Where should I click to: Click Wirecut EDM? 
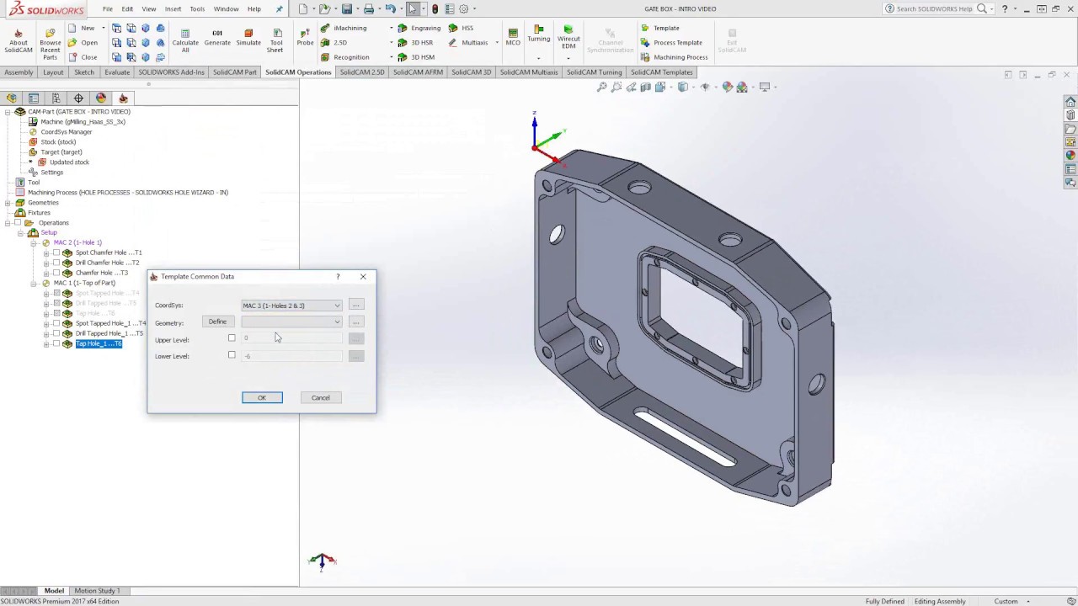(568, 38)
